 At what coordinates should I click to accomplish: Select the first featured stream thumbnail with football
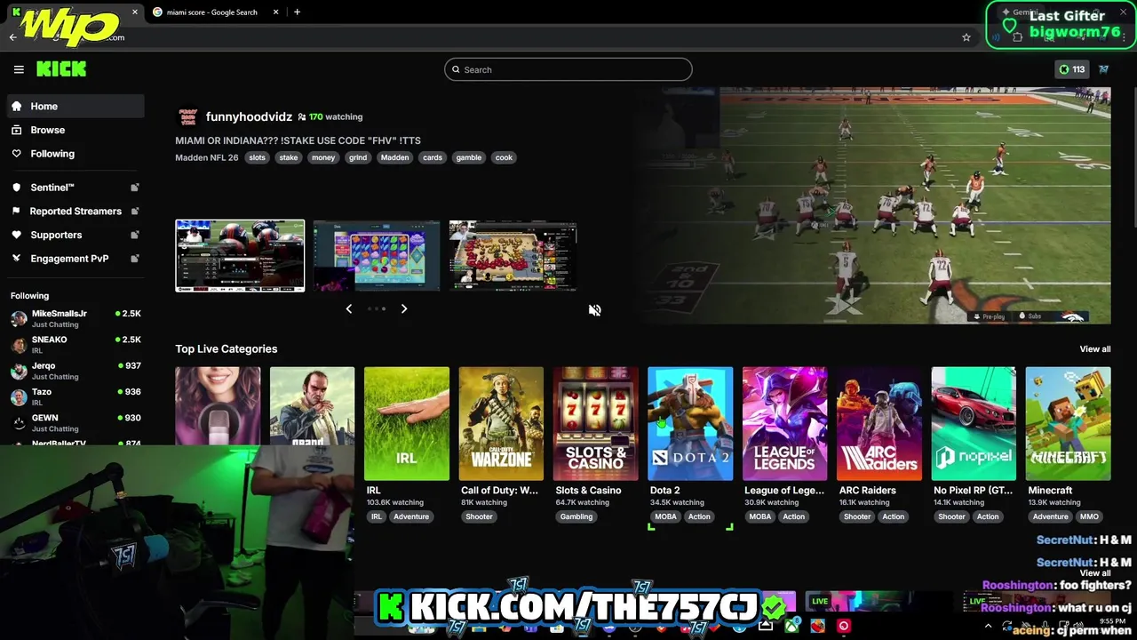[240, 256]
